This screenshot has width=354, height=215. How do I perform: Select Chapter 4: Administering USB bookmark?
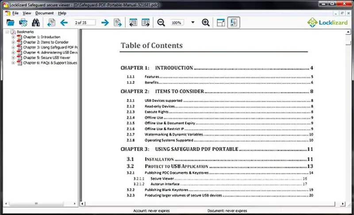click(x=50, y=53)
